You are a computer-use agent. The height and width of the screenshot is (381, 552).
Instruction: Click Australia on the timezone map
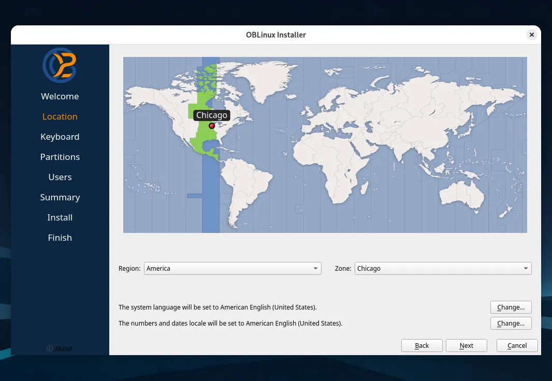click(x=461, y=194)
